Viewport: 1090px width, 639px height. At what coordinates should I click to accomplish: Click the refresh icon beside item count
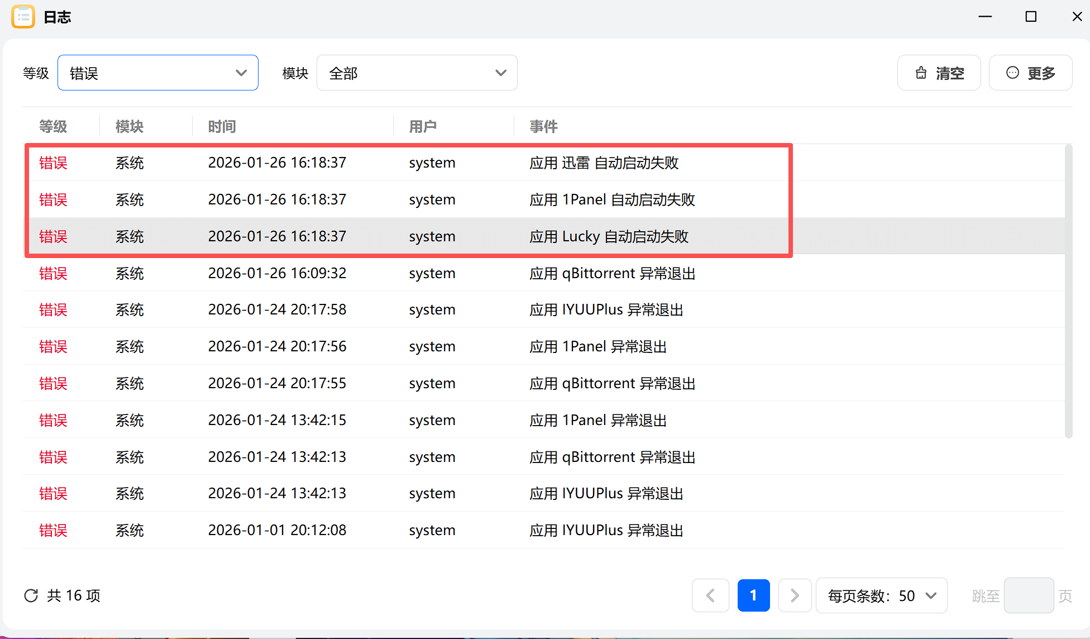[x=31, y=595]
